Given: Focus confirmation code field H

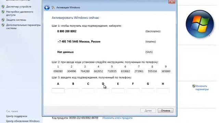Looking at the screenshot, I should 163,91.
